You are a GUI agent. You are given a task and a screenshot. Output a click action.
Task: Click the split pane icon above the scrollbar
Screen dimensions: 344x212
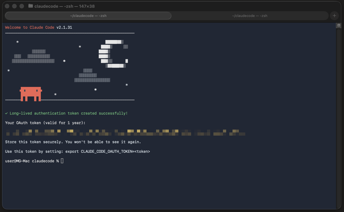[339, 25]
